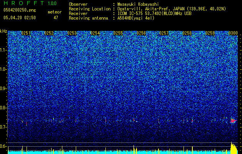Click the 0253 time marker

tap(72, 33)
